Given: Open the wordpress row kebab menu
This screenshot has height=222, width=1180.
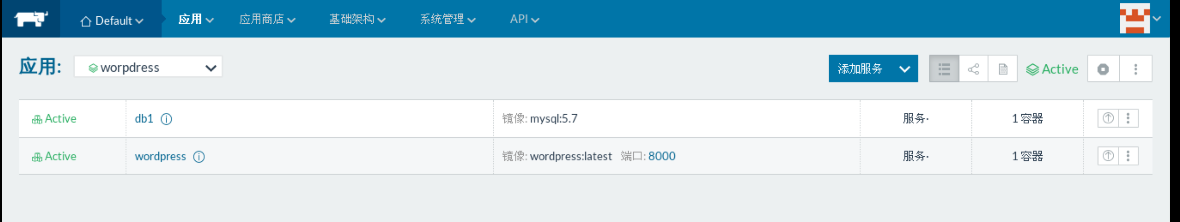Looking at the screenshot, I should coord(1128,156).
